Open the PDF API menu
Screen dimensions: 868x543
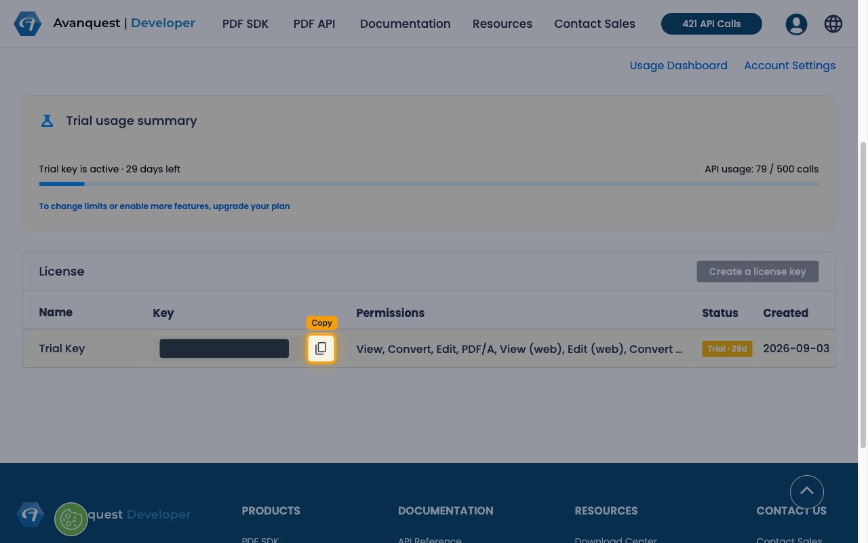pyautogui.click(x=314, y=24)
